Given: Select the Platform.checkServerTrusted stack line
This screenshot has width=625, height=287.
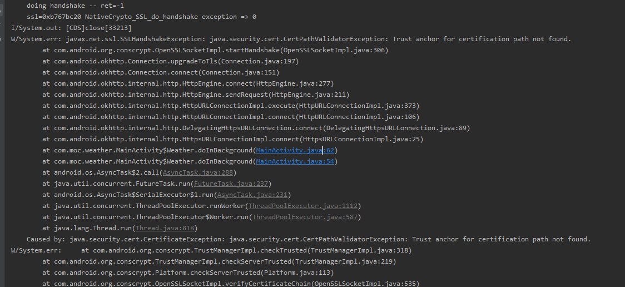Looking at the screenshot, I should click(188, 273).
